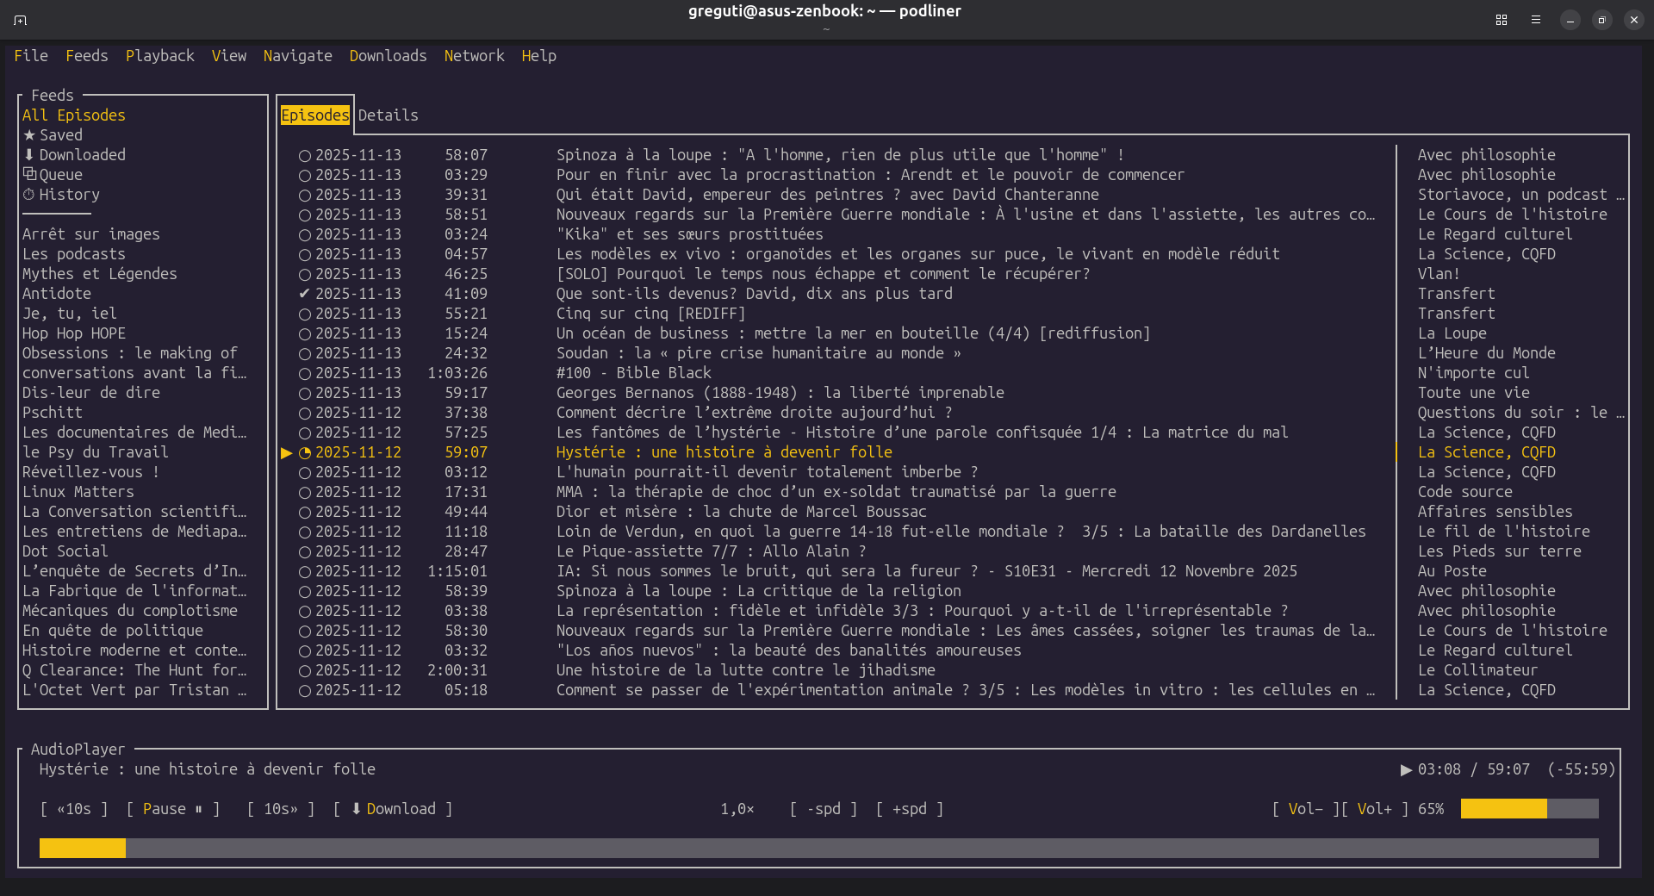Toggle played checkmark for 'Que sont-ils devenus?' episode
1654x896 pixels.
point(304,294)
